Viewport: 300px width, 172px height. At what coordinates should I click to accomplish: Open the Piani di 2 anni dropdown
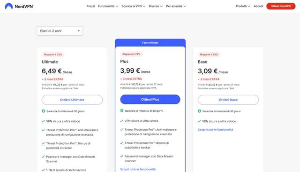click(x=60, y=31)
